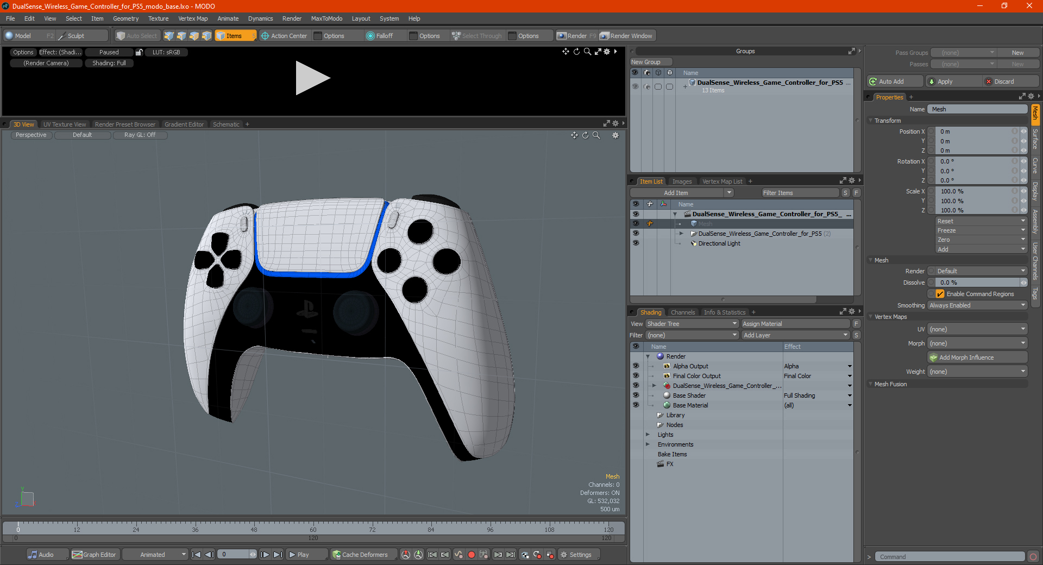Open the Vertex Map menu
The height and width of the screenshot is (565, 1043).
pos(193,18)
